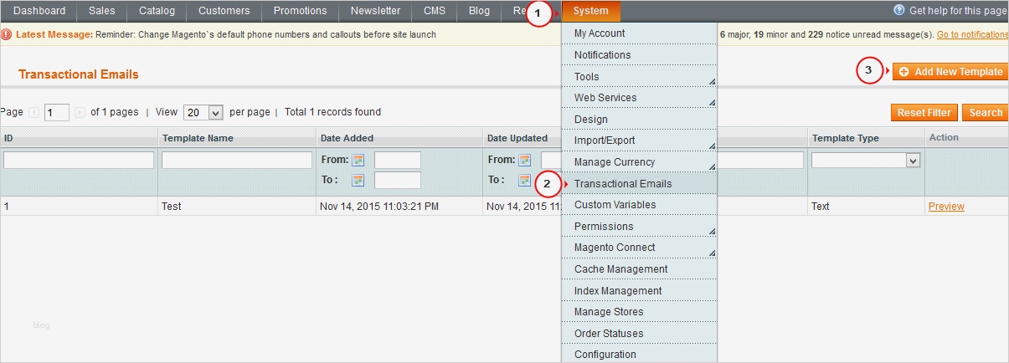Go to the next page using the arrow icon

(80, 112)
